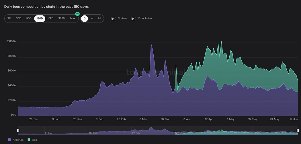Image resolution: width=301 pixels, height=144 pixels.
Task: Set granularity to monthly (M)
Action: 99,19
